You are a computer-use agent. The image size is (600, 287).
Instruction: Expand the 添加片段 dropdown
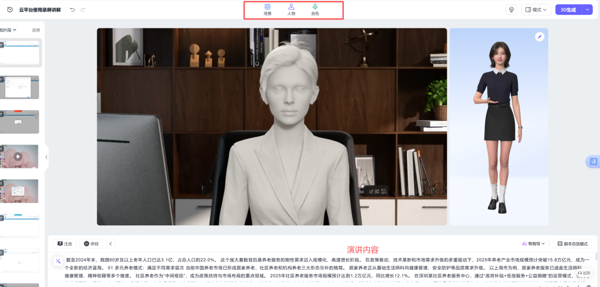[8, 30]
